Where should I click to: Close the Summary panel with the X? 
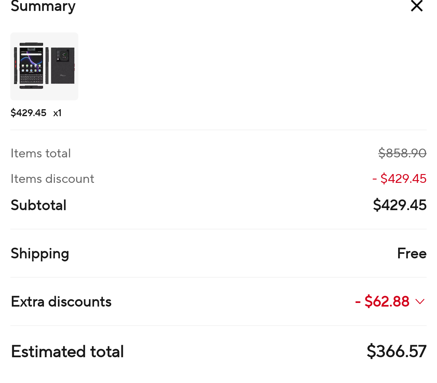coord(417,6)
